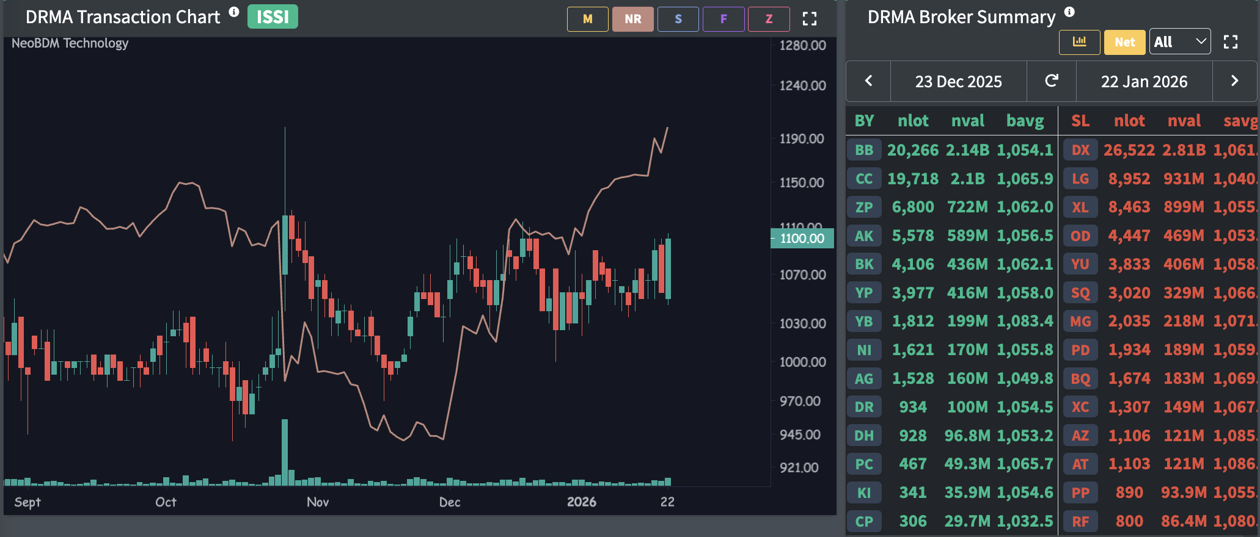This screenshot has width=1260, height=537.
Task: Toggle the NR series on the chart
Action: click(x=632, y=19)
